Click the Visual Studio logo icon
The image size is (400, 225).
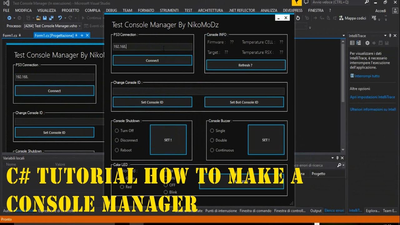tap(6, 3)
